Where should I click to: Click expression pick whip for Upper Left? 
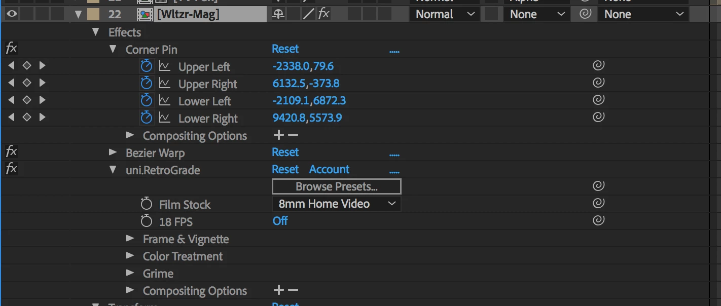(598, 65)
